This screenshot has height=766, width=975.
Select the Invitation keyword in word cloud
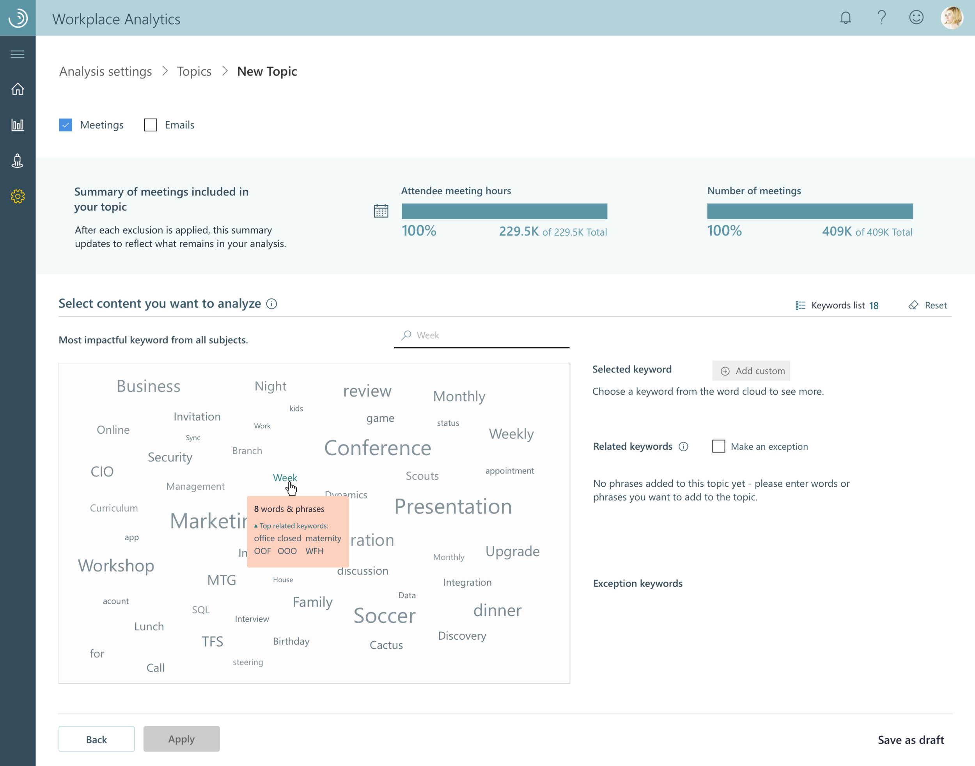tap(197, 417)
